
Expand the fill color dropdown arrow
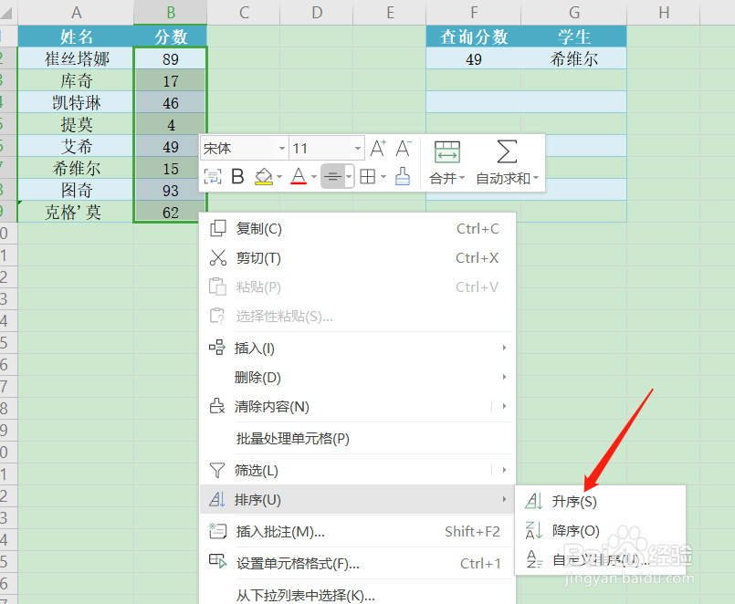click(x=279, y=177)
